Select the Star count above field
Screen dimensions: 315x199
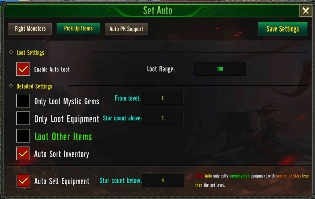(x=163, y=118)
